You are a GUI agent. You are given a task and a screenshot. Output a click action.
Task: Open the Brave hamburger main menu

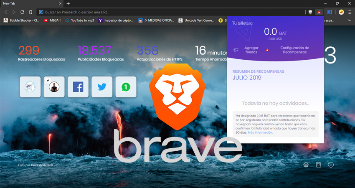350,12
